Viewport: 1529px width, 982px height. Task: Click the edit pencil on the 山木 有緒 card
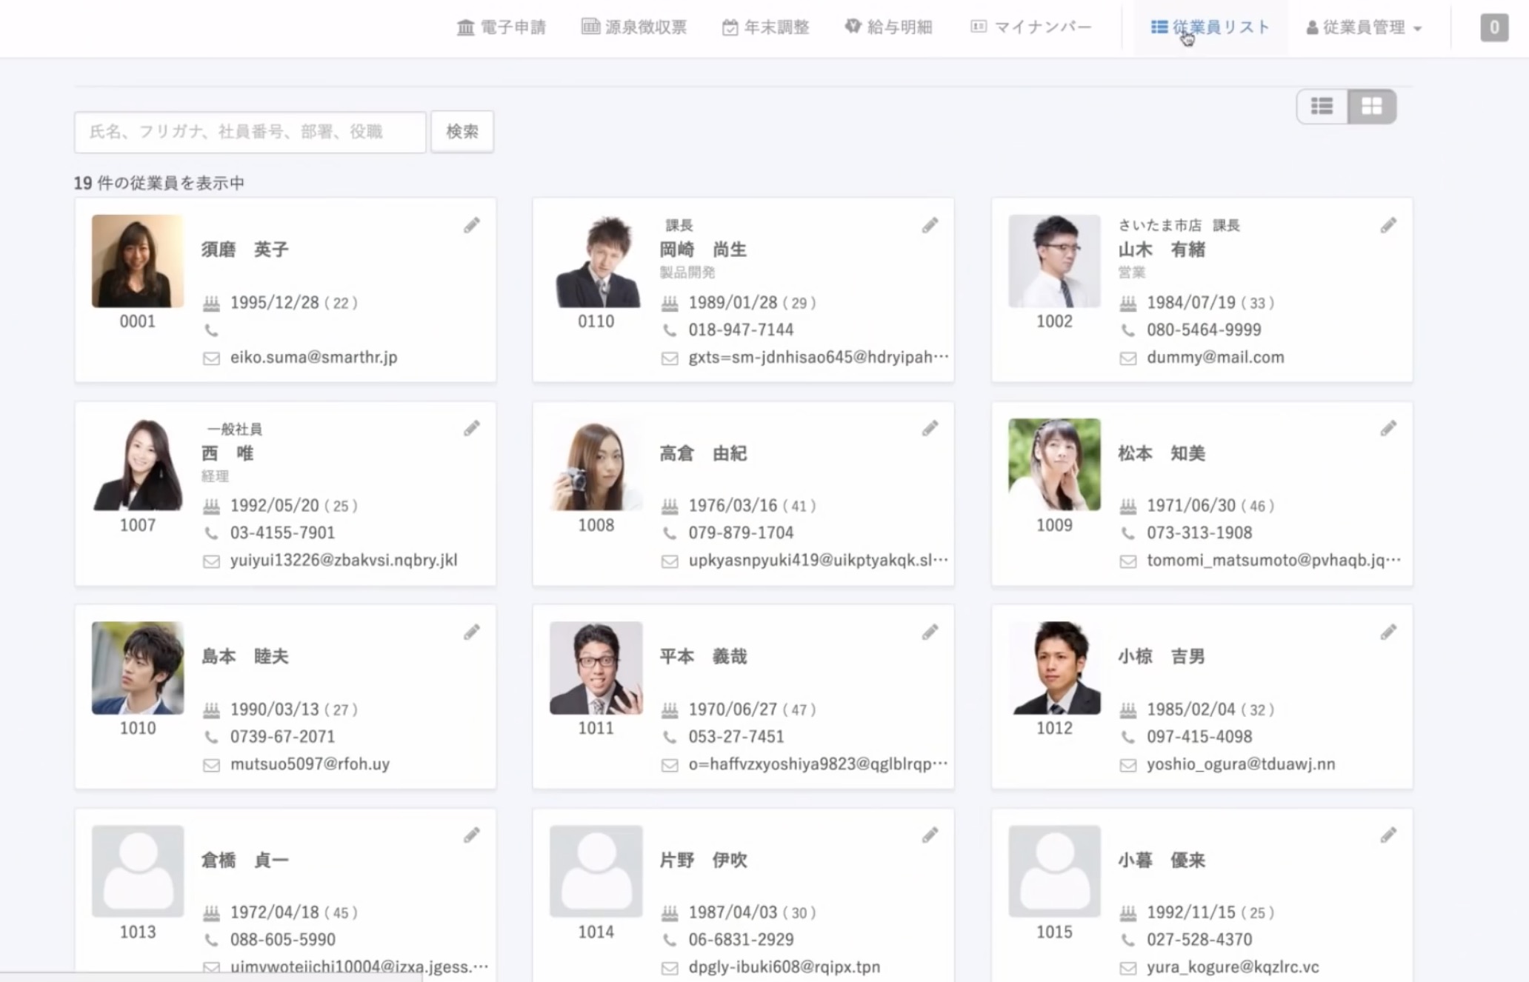coord(1388,225)
